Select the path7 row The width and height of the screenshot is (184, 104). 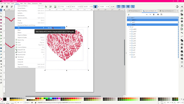pyautogui.click(x=153, y=22)
